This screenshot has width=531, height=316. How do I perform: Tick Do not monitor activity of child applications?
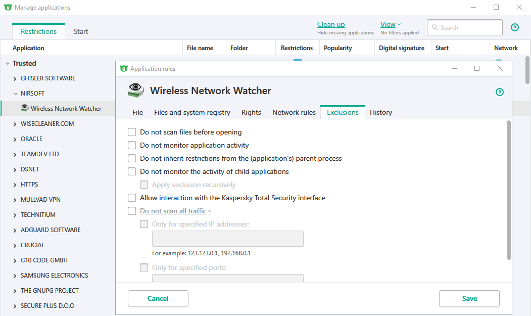click(132, 171)
